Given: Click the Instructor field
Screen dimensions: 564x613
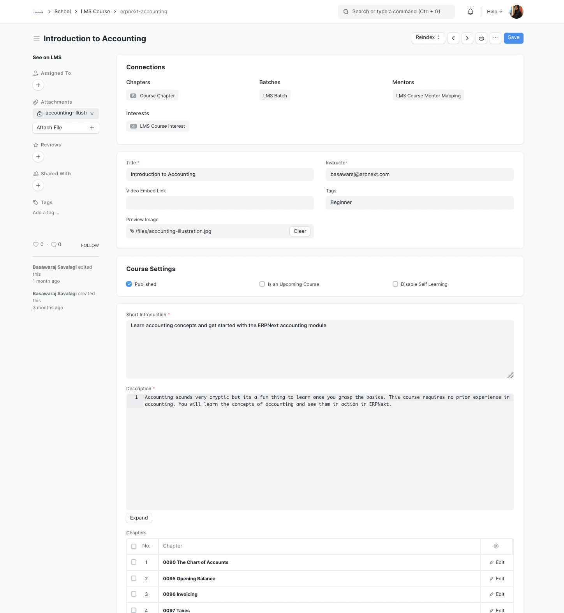Looking at the screenshot, I should (x=420, y=174).
